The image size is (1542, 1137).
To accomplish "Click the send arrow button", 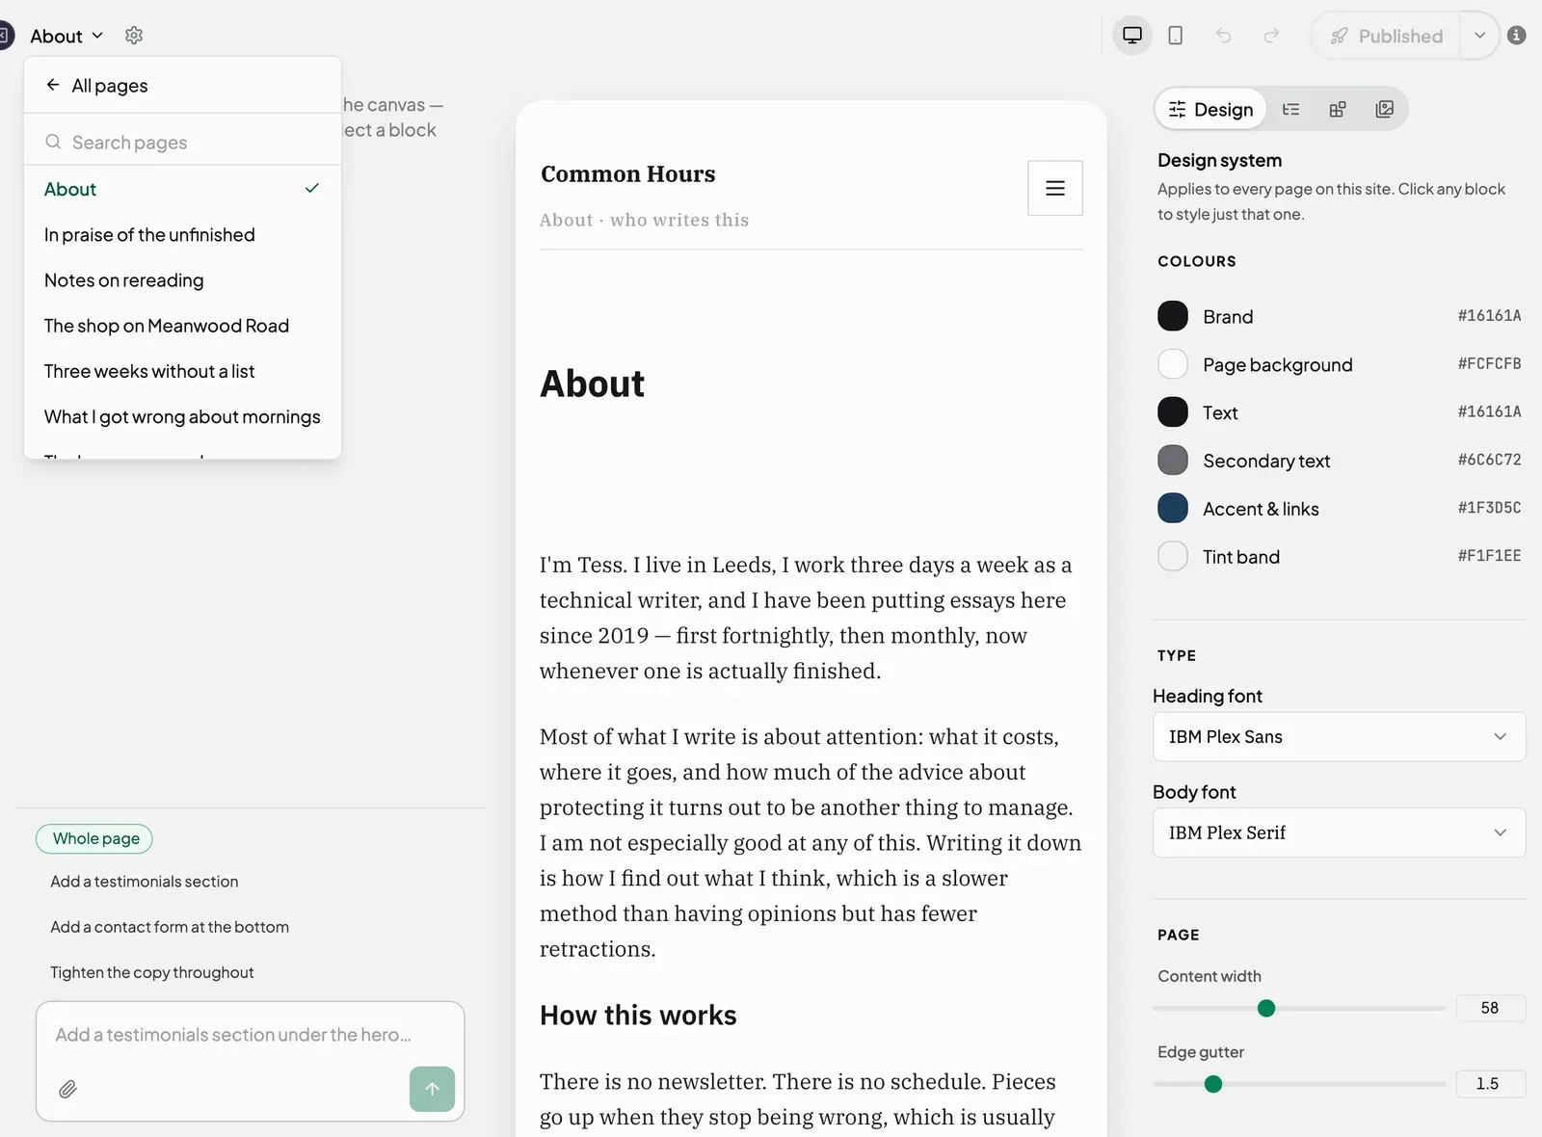I will pos(432,1089).
